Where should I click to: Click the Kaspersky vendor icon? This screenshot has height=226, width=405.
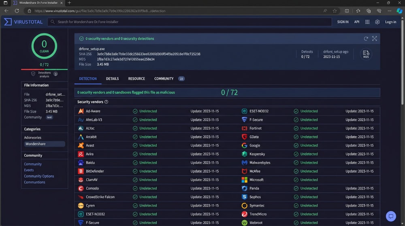(244, 154)
